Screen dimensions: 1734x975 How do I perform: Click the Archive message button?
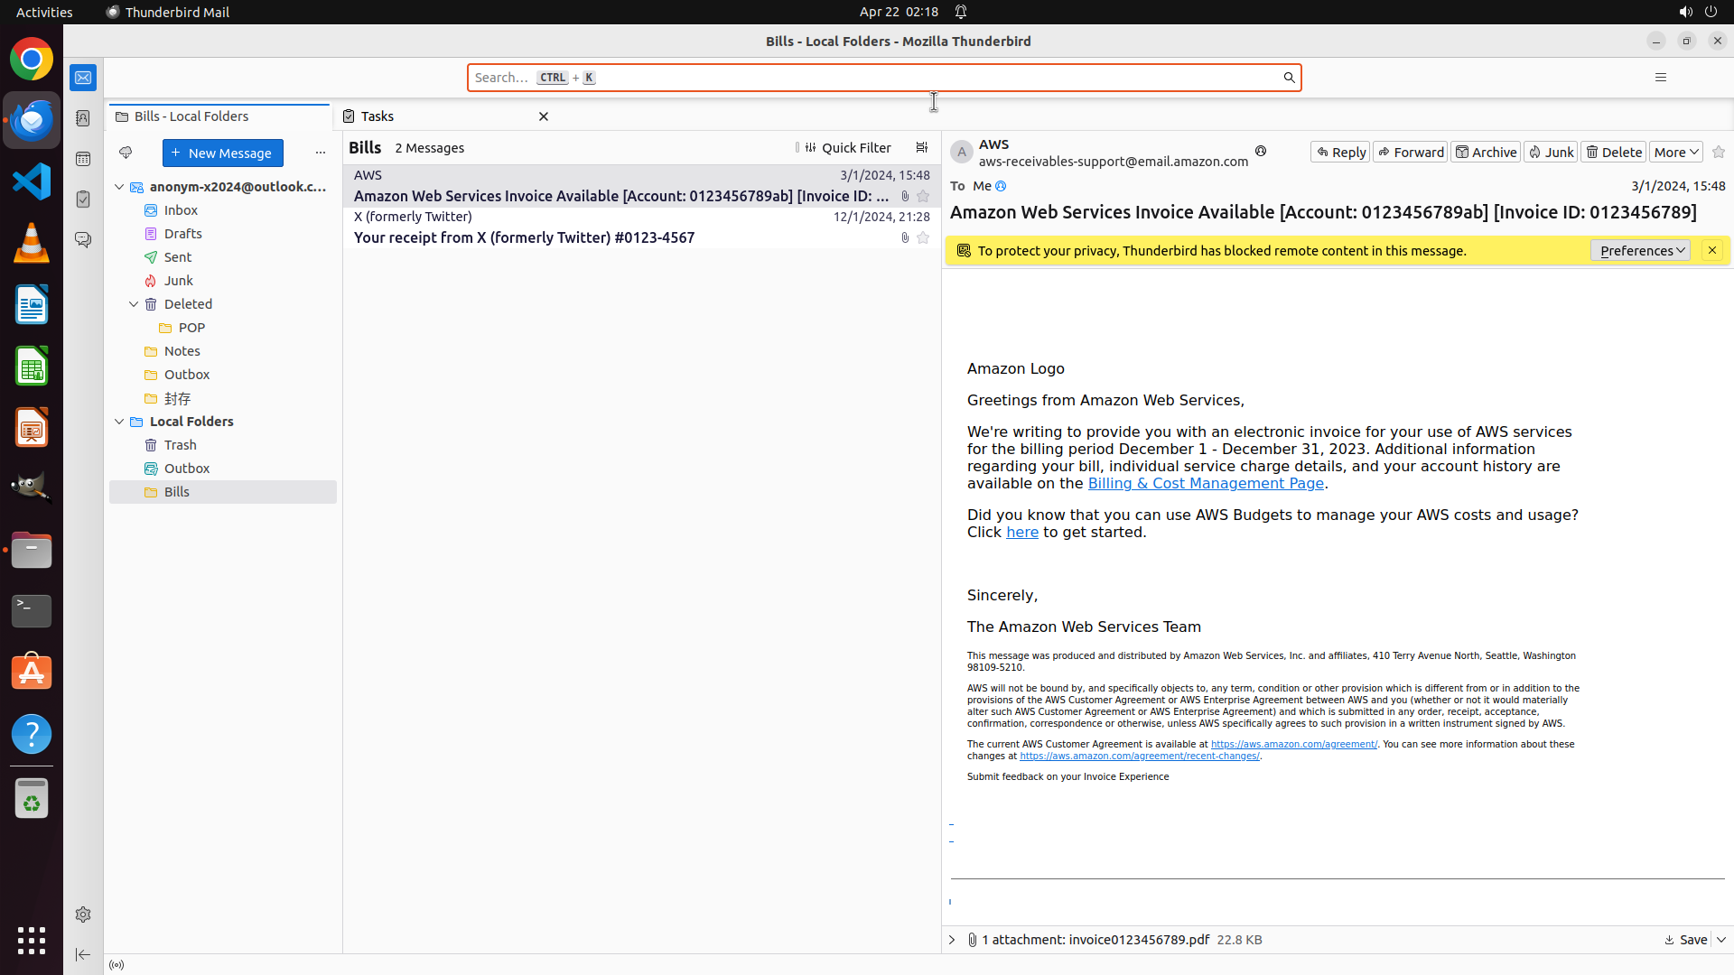(x=1486, y=152)
